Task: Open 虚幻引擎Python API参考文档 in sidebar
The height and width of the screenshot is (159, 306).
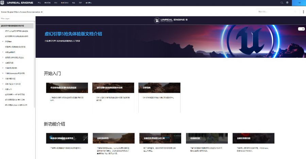Action: (x=16, y=105)
